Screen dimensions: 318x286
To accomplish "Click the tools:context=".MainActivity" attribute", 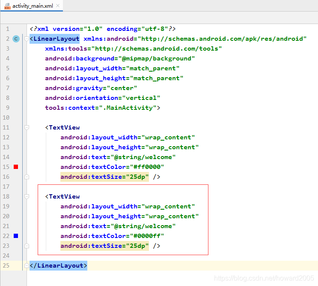I will [x=101, y=108].
